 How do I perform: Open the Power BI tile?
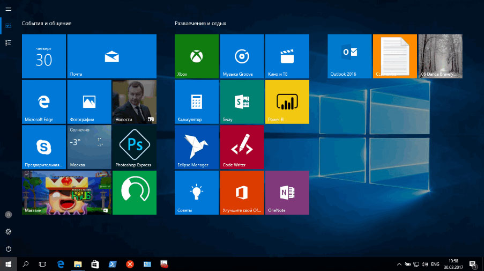287,101
